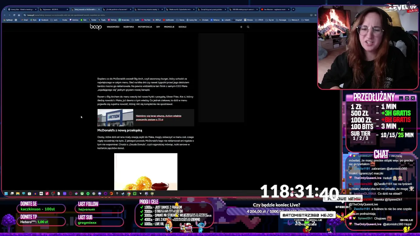Click the plus icon in boop header
This screenshot has width=420, height=236.
point(241,27)
